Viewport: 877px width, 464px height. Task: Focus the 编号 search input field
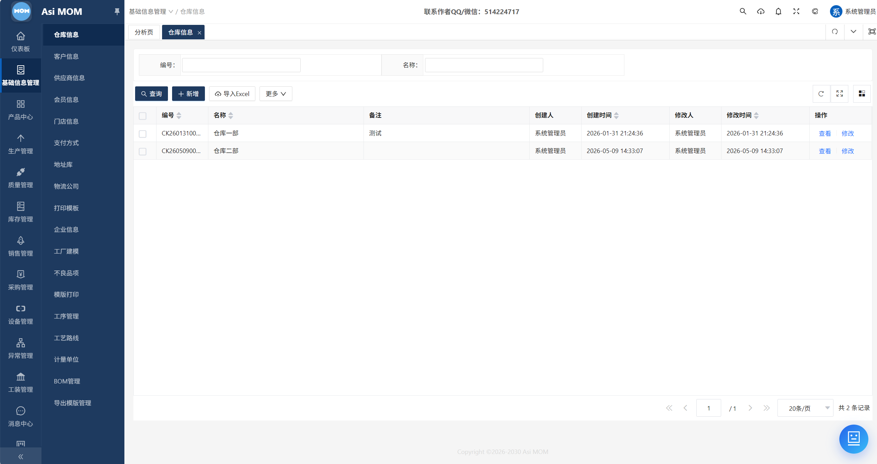tap(241, 65)
